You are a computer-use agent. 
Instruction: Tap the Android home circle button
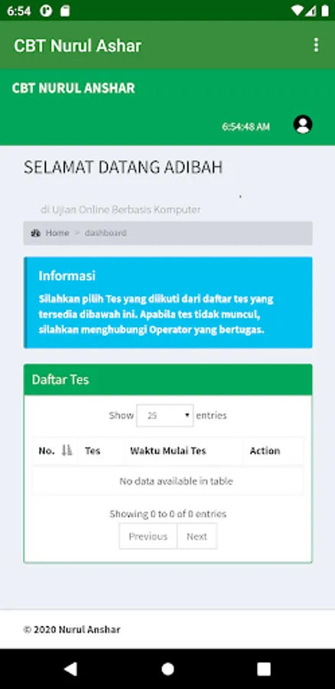click(x=167, y=669)
